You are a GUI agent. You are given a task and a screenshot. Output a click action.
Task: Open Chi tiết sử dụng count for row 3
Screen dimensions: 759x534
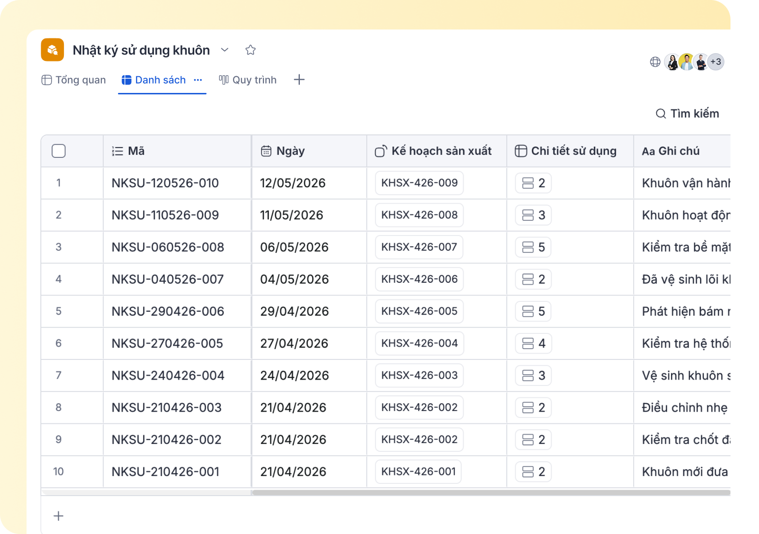[x=533, y=247]
